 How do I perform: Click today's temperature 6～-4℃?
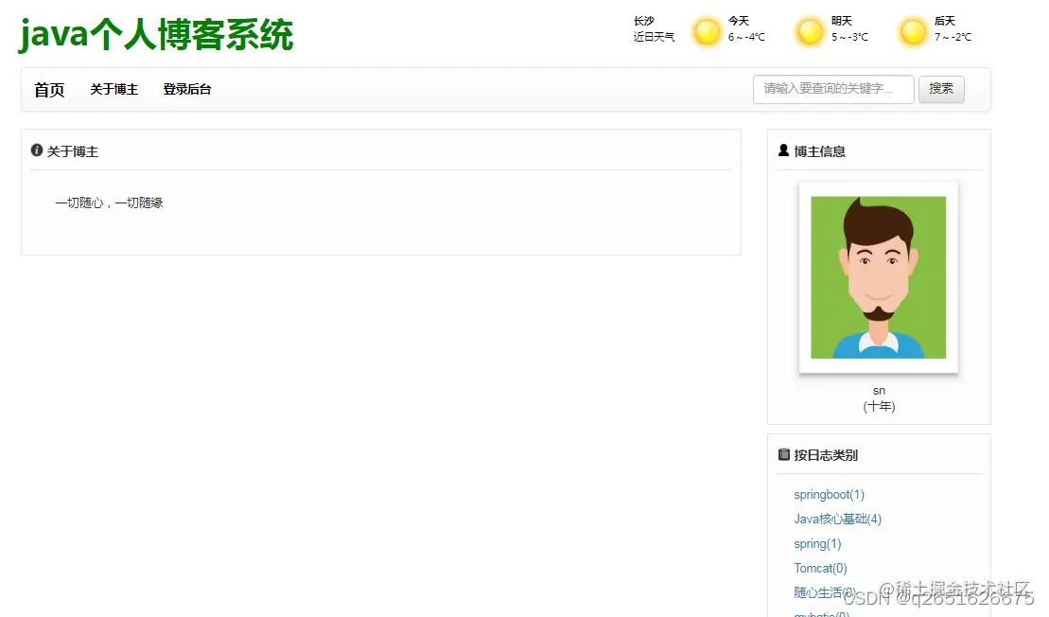[x=746, y=37]
